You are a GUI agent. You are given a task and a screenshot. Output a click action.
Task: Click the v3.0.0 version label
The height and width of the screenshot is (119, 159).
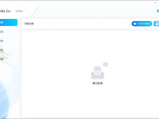click(19, 11)
